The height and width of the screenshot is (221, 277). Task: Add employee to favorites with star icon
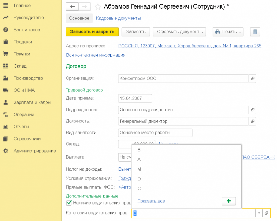point(98,7)
